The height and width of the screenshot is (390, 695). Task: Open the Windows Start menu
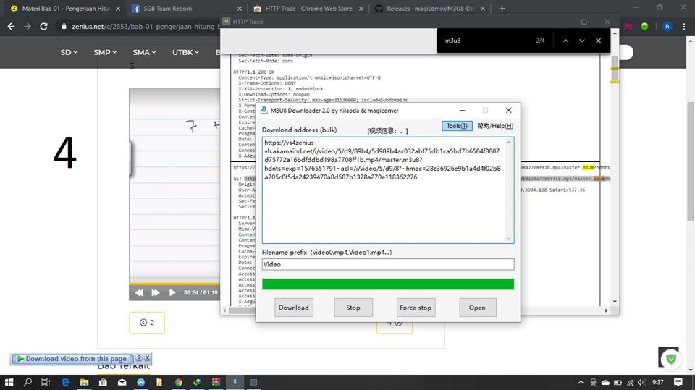[9, 382]
